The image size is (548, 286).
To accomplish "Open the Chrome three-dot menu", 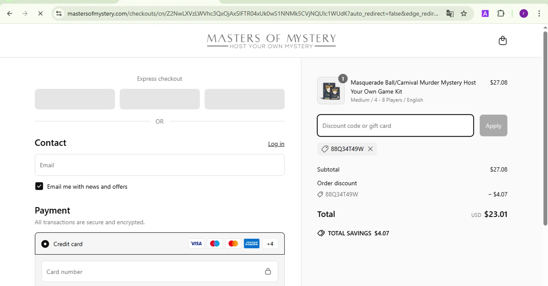I will pyautogui.click(x=539, y=14).
